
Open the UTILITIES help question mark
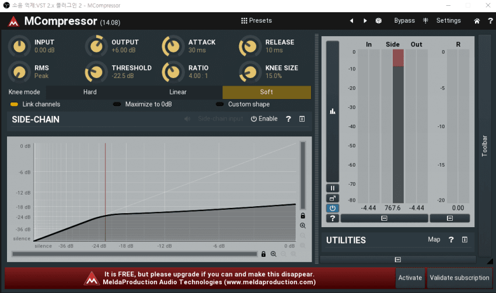click(451, 239)
